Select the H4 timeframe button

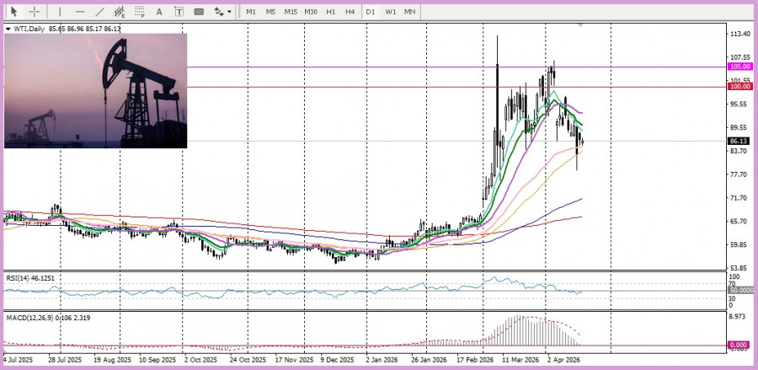[350, 12]
